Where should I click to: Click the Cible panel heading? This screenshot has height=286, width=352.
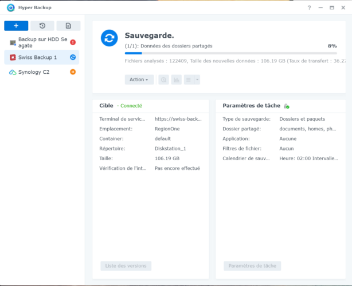click(106, 105)
